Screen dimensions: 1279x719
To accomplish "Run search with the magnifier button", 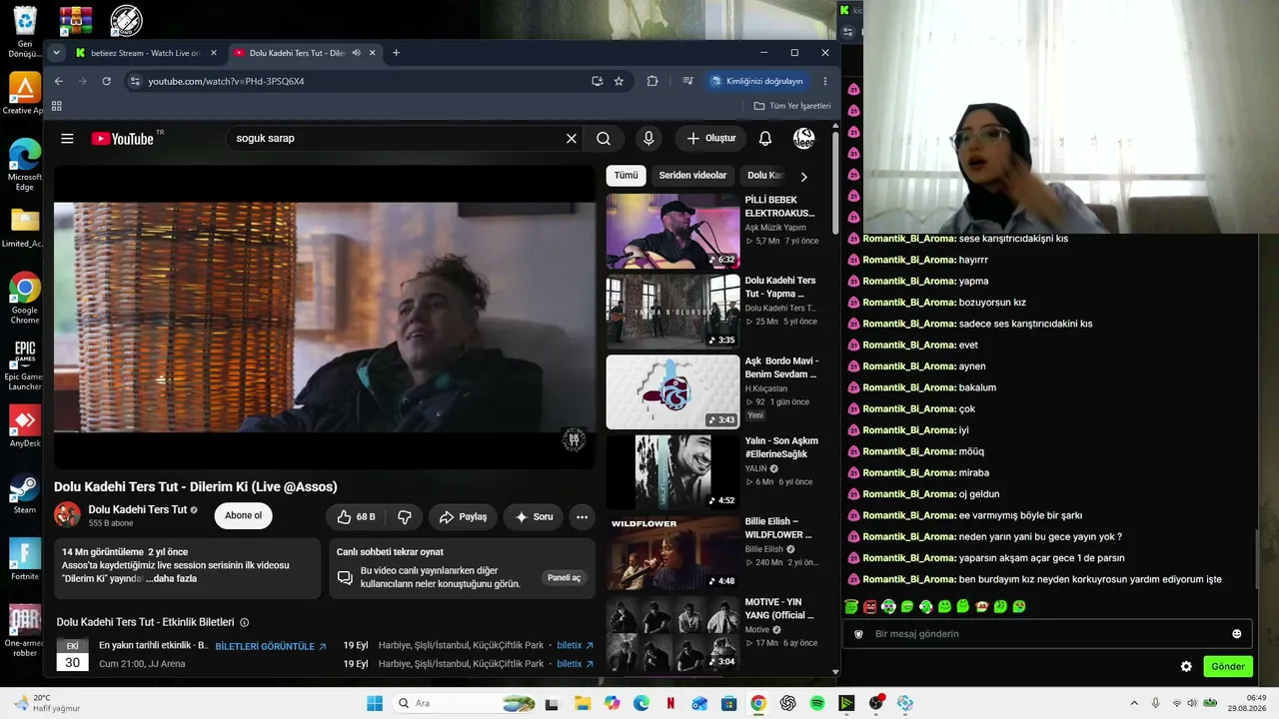I will (604, 139).
